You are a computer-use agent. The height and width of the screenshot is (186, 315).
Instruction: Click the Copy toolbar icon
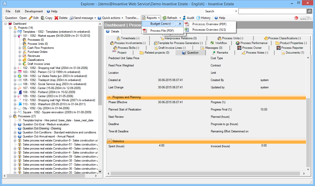(x=43, y=18)
